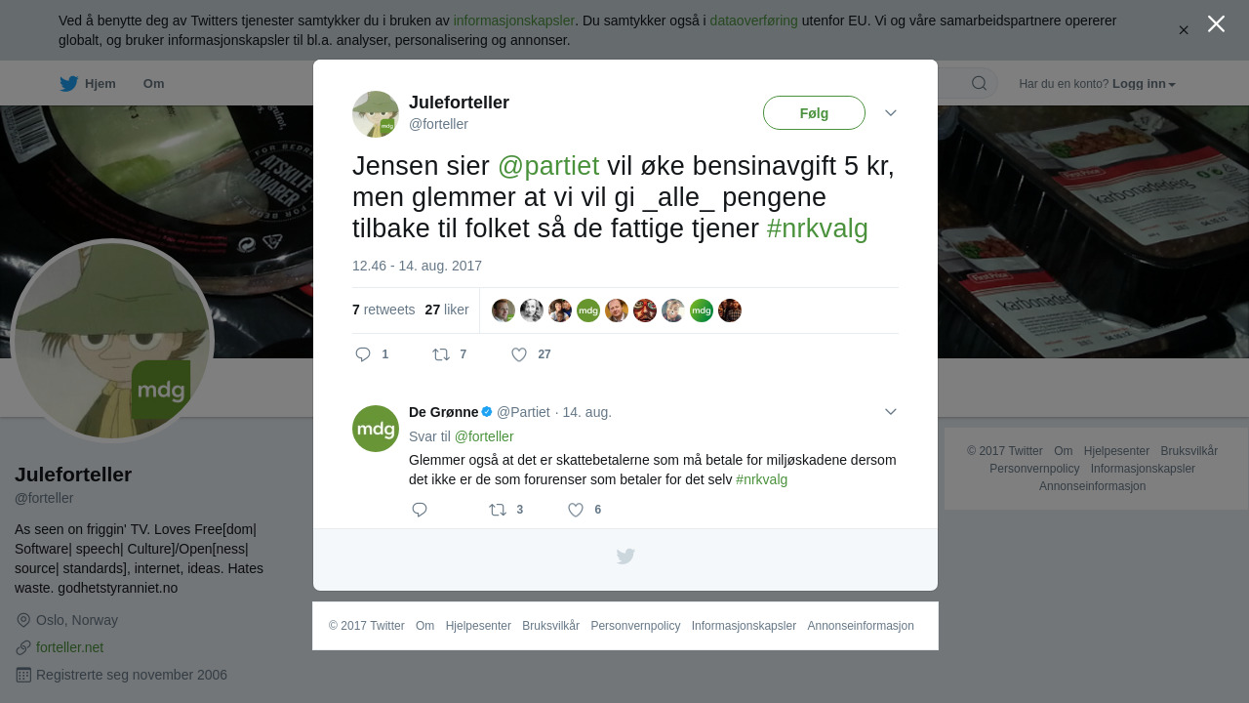Screen dimensions: 1249x703
Task: Open the Om menu item
Action: coord(153,84)
